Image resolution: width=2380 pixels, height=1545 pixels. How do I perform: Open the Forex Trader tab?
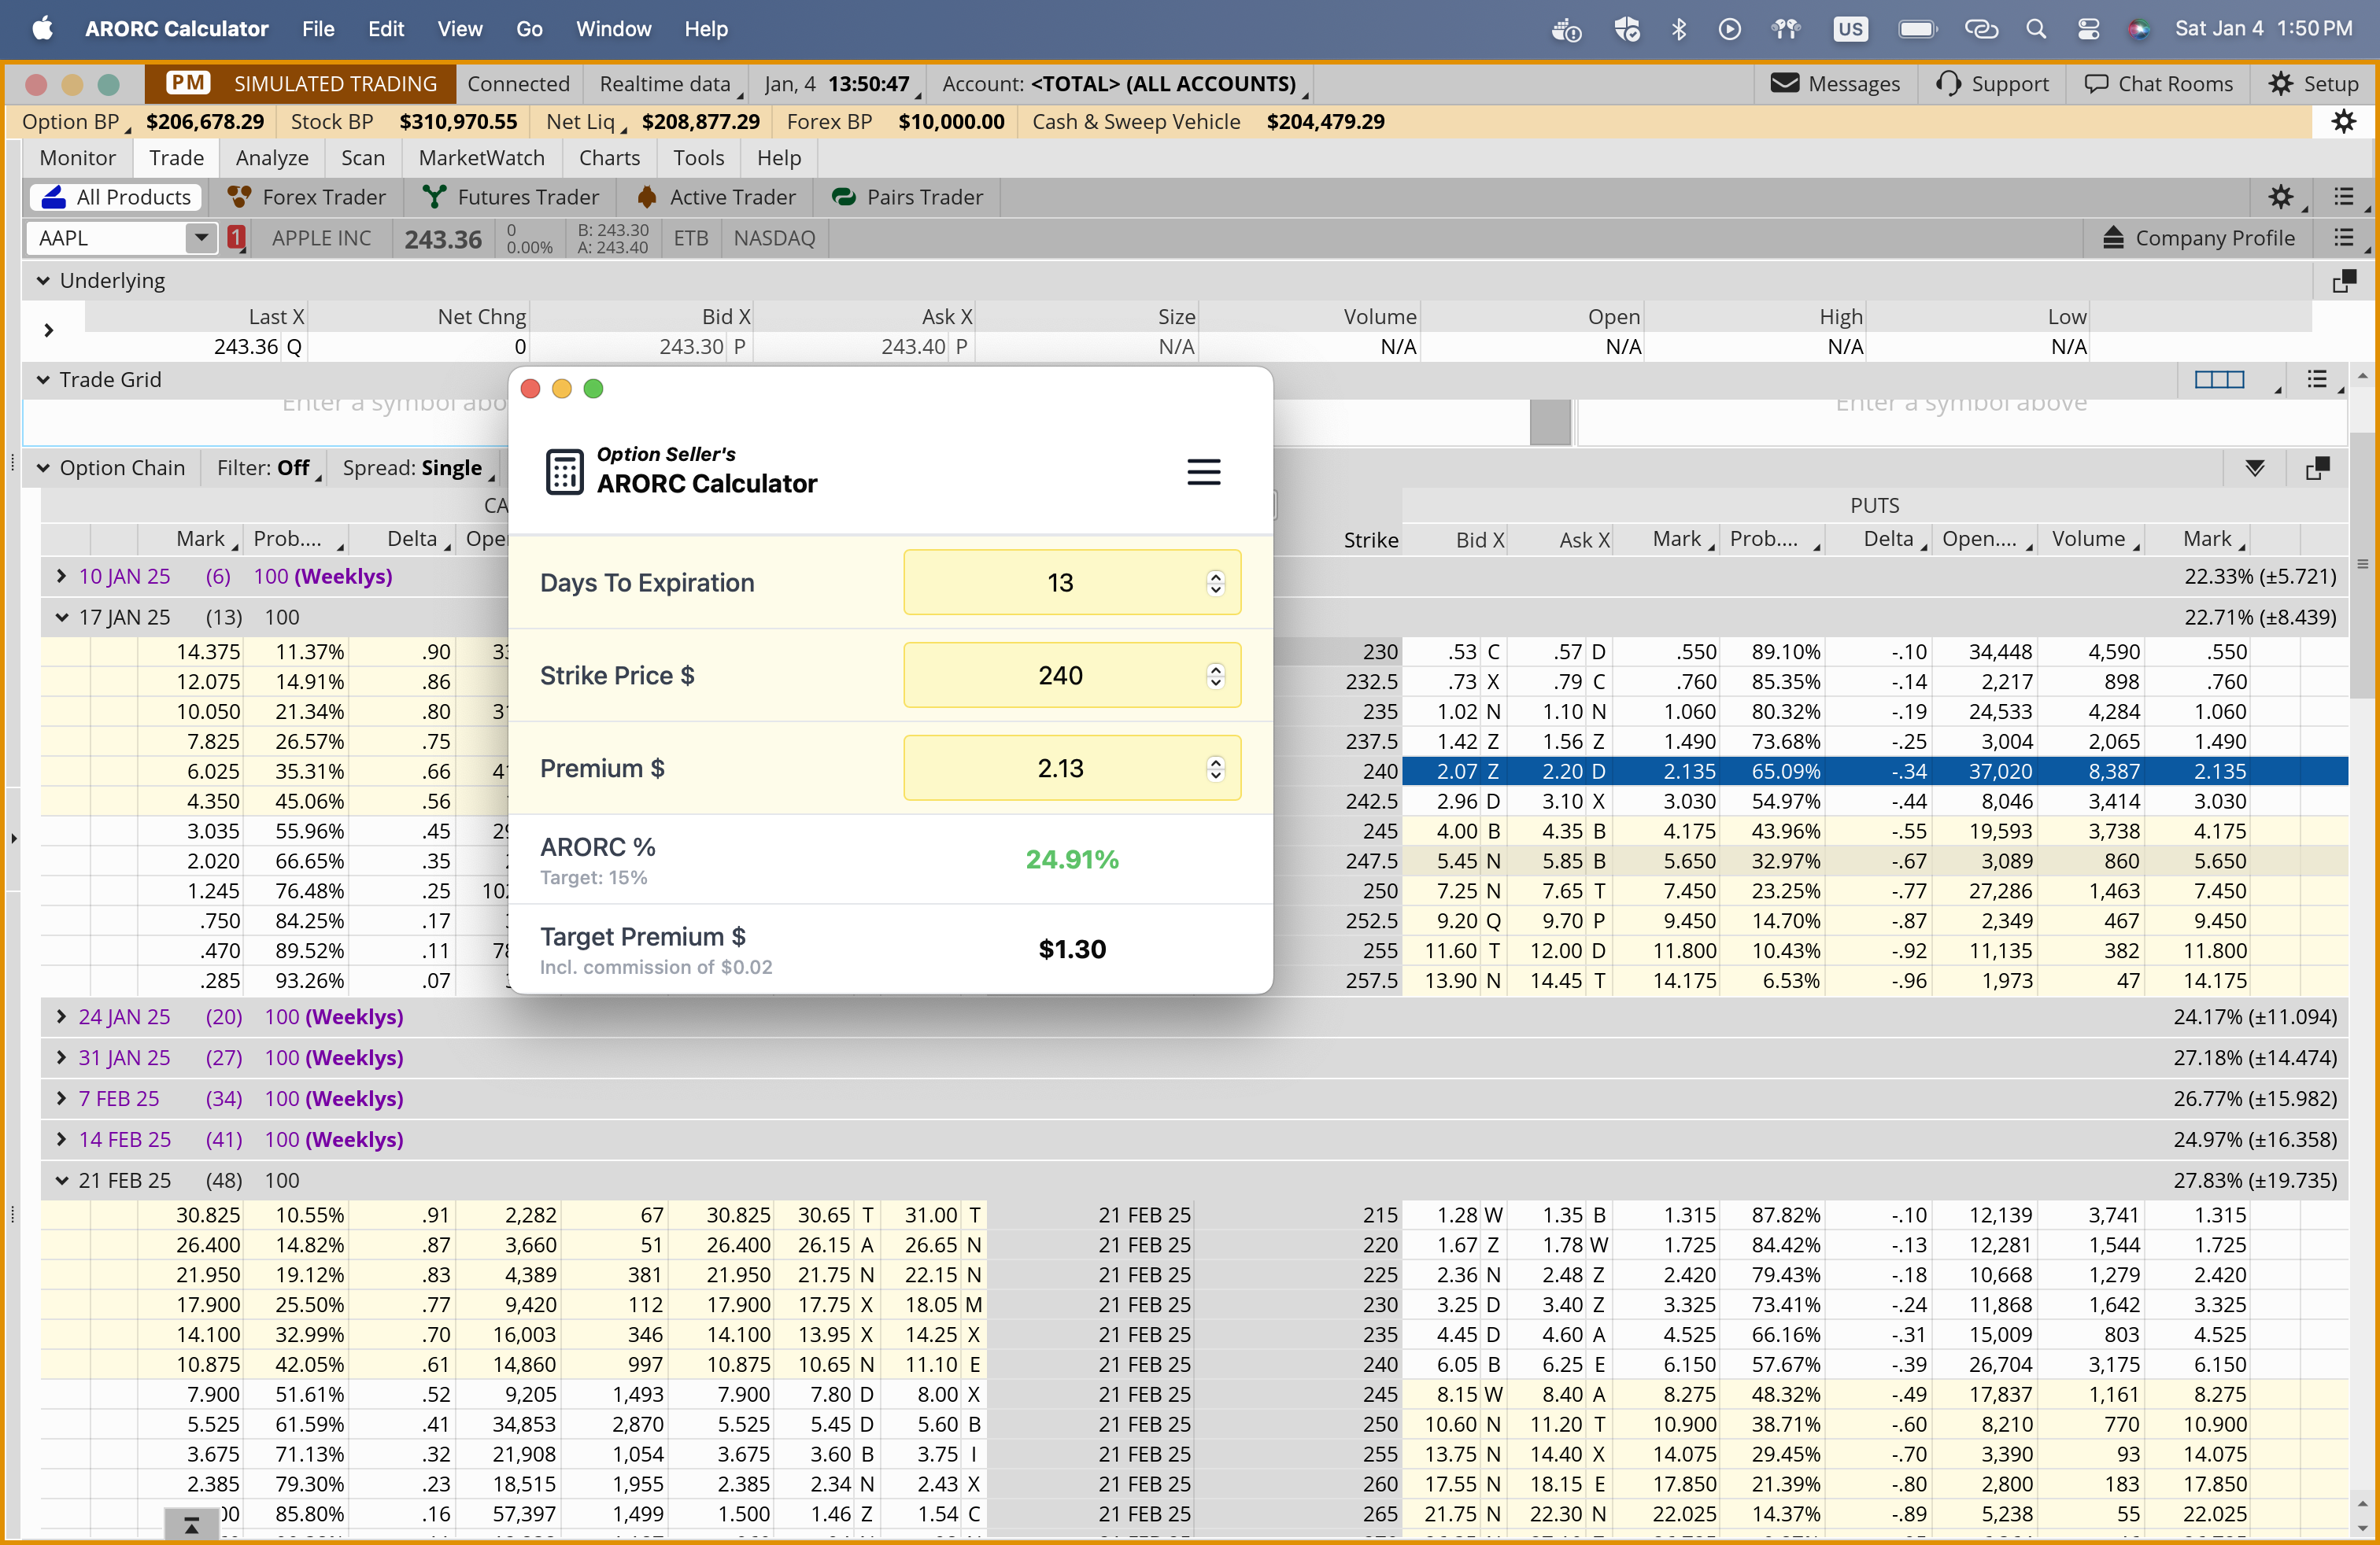(x=307, y=197)
